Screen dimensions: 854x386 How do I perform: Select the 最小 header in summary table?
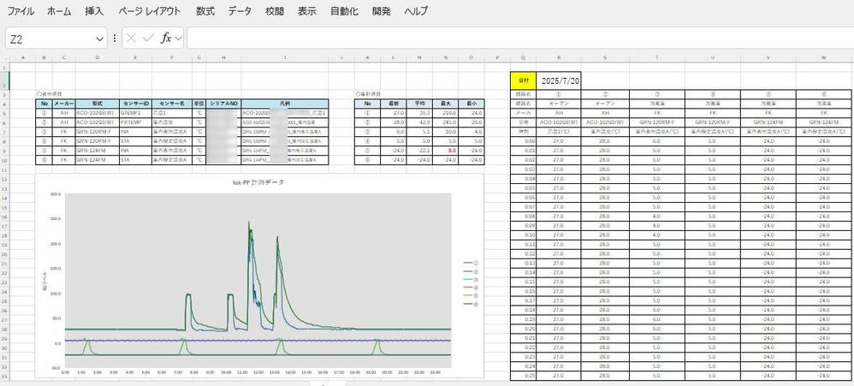(x=471, y=104)
